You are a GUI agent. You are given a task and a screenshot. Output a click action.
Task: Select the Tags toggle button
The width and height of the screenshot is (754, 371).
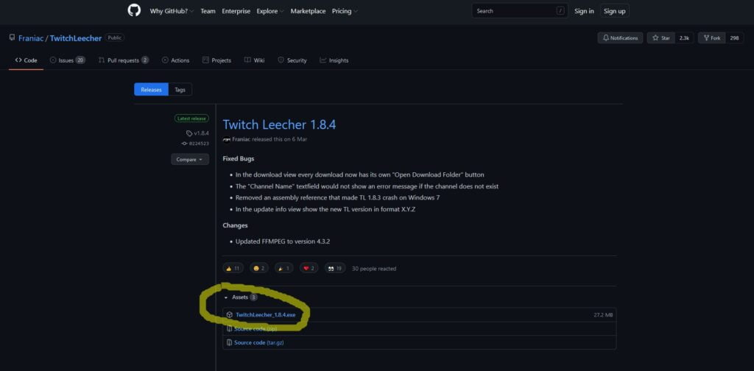tap(180, 89)
